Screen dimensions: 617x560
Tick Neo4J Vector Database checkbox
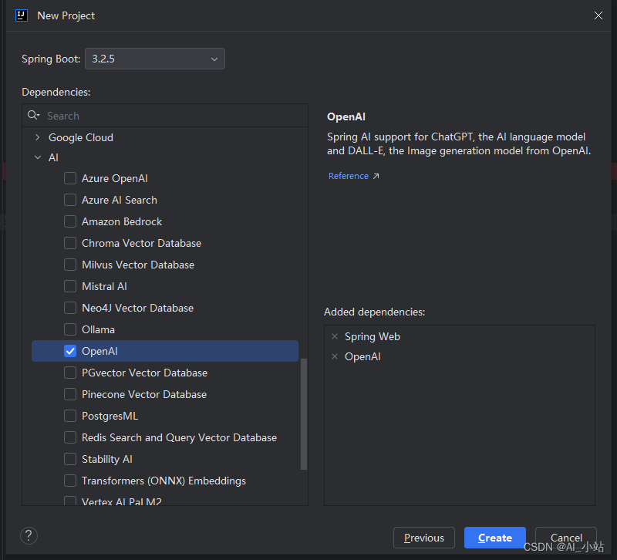tap(70, 308)
